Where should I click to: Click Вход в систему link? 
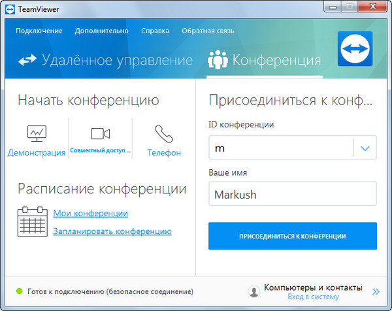tap(313, 297)
